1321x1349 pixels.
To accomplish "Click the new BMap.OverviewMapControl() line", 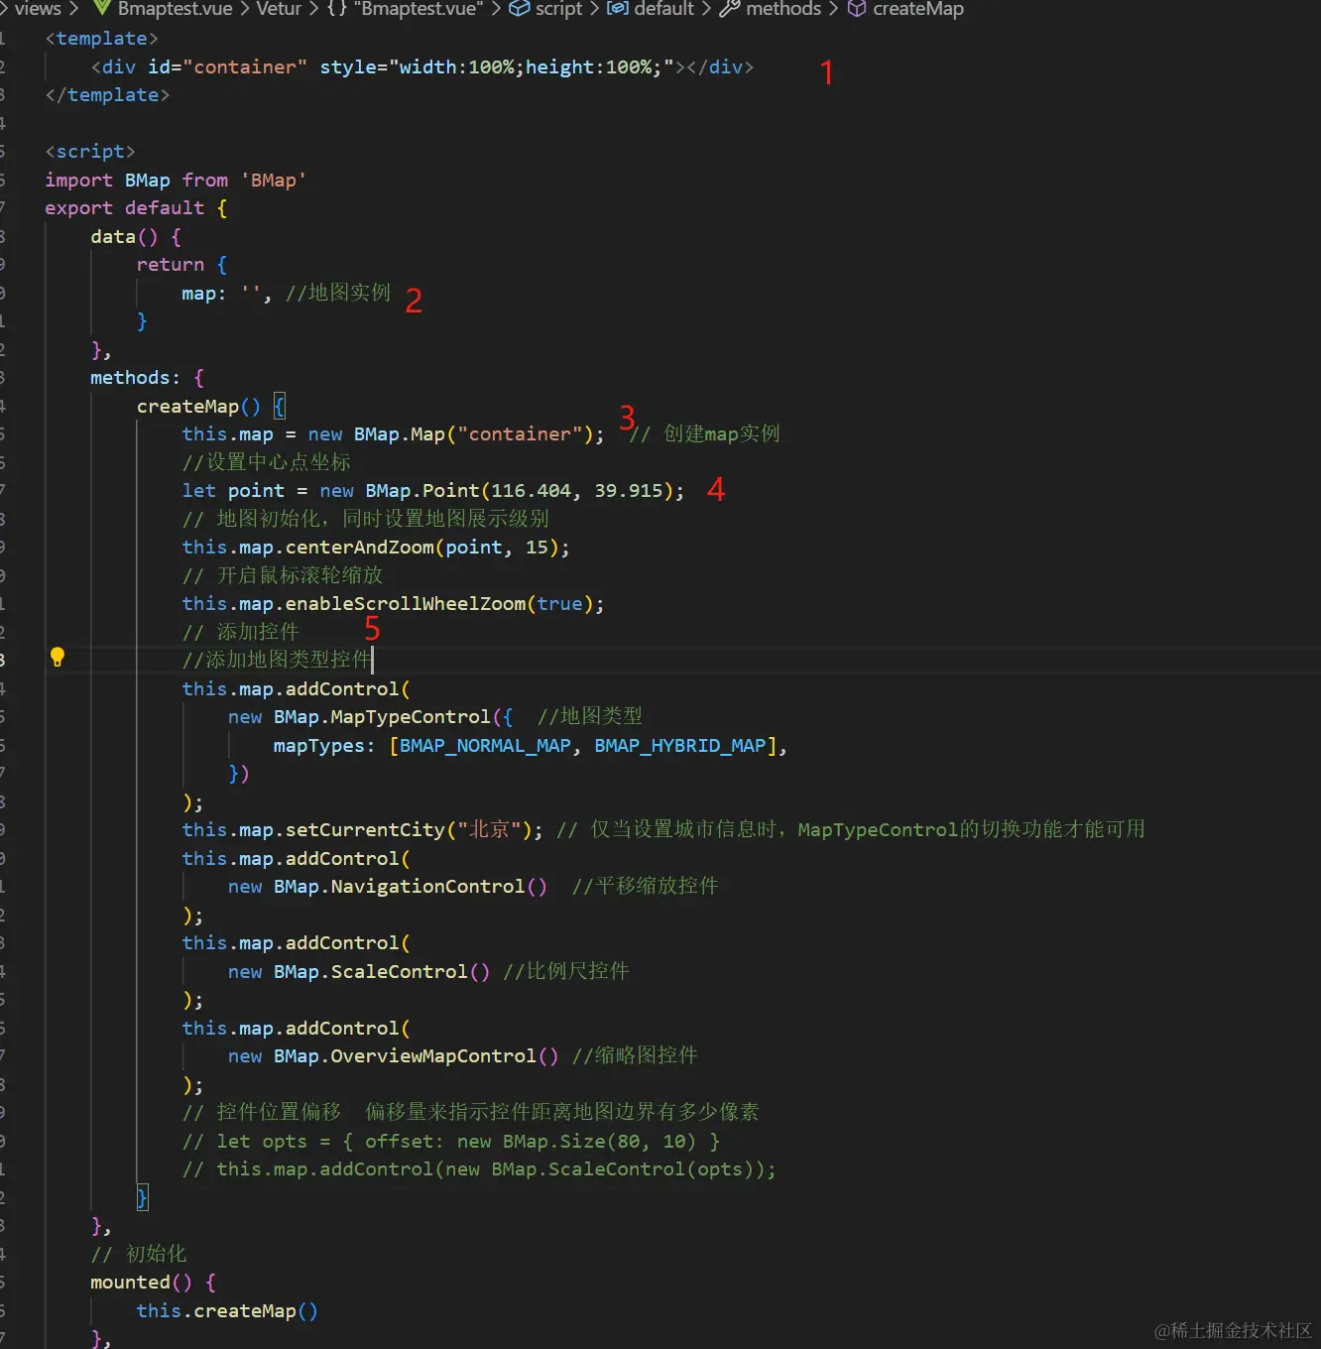I will [463, 1056].
